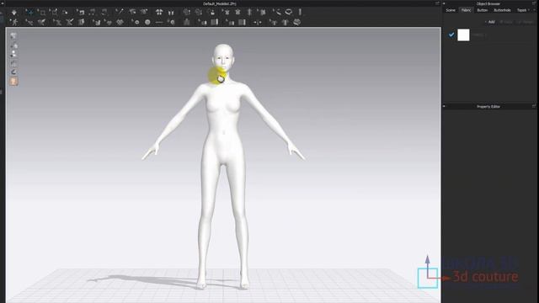The width and height of the screenshot is (539, 303).
Task: Toggle the orange avatar face display icon
Action: coord(13,81)
